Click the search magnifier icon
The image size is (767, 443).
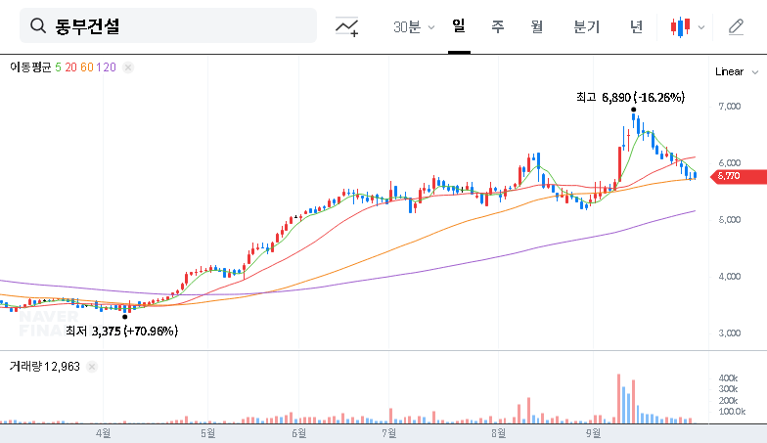tap(38, 25)
